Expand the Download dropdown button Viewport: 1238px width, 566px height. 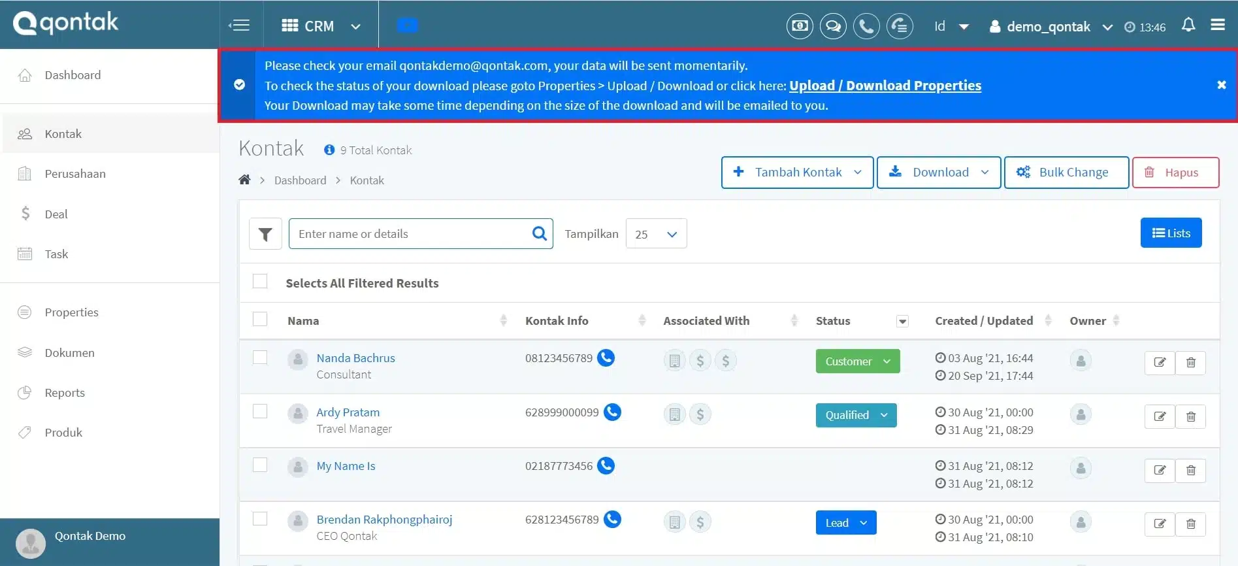coord(939,173)
